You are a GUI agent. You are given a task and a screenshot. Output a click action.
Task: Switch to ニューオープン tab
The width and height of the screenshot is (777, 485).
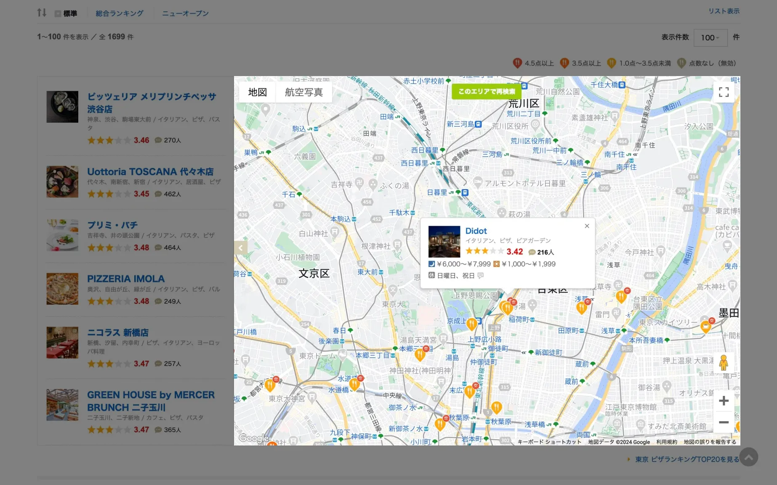pyautogui.click(x=185, y=13)
